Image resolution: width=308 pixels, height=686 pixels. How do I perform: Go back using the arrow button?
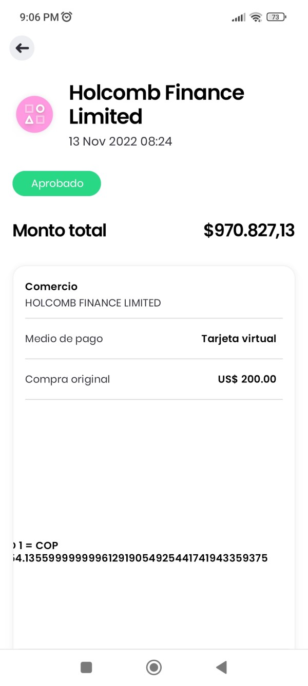click(22, 48)
